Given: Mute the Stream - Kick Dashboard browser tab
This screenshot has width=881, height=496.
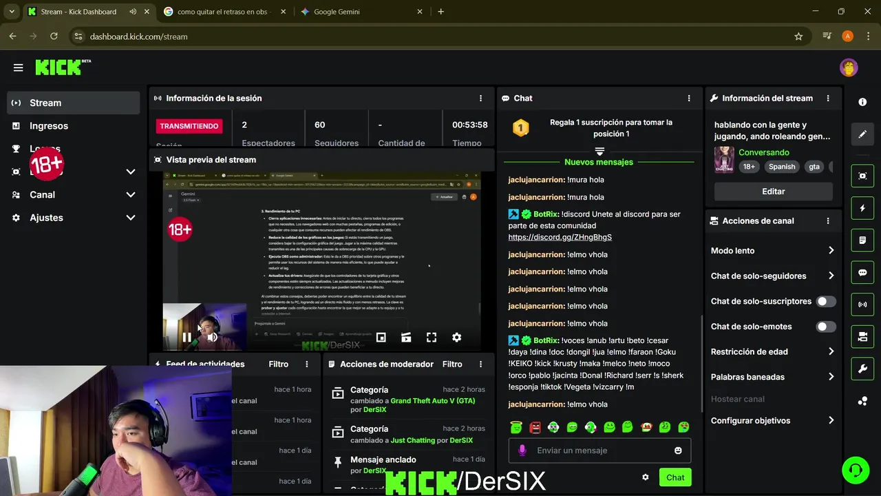Looking at the screenshot, I should pos(133,12).
